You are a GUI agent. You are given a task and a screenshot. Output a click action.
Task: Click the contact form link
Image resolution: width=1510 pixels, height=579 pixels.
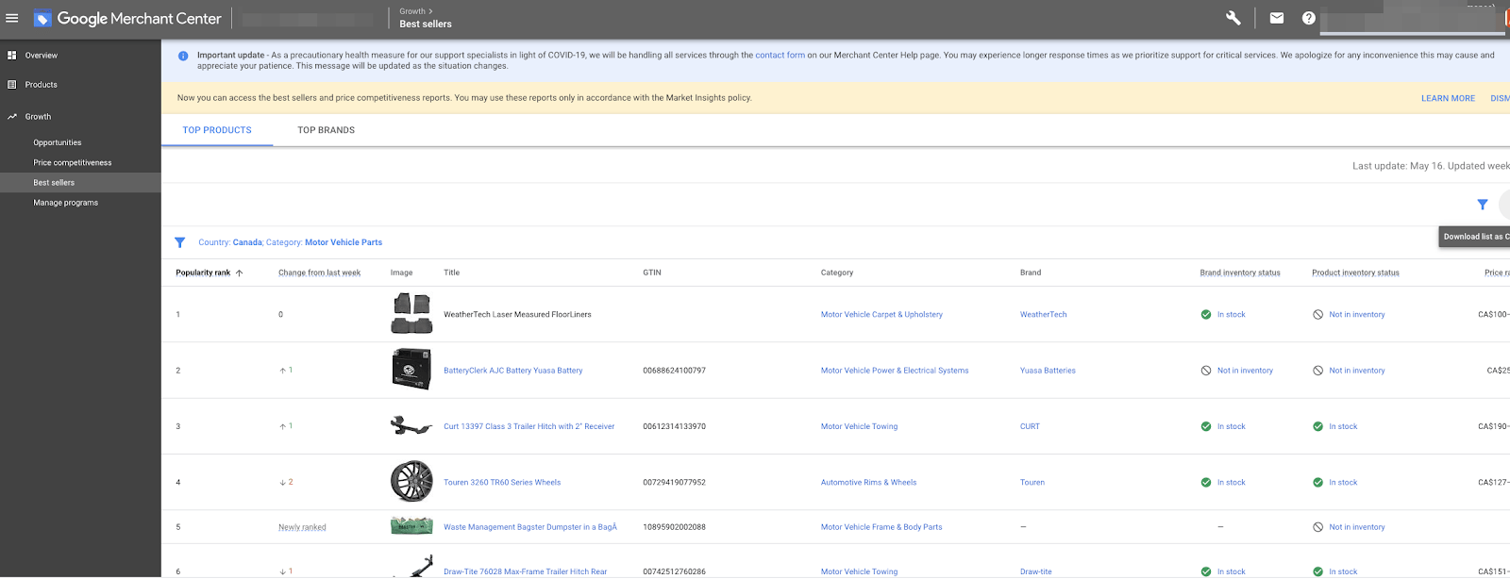[780, 56]
